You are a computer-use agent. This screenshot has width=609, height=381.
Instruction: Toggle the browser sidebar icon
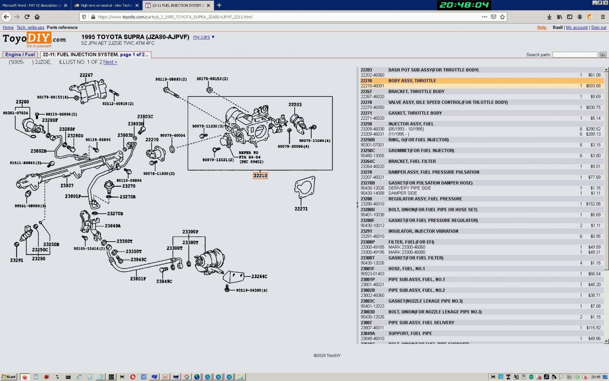[569, 17]
